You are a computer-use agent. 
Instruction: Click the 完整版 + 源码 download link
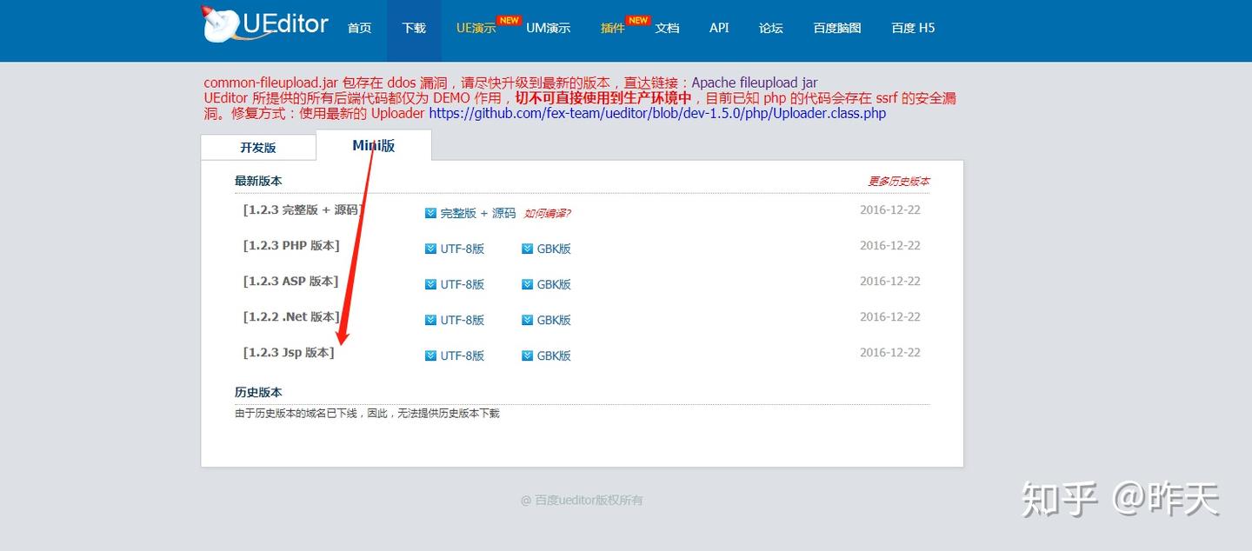478,213
